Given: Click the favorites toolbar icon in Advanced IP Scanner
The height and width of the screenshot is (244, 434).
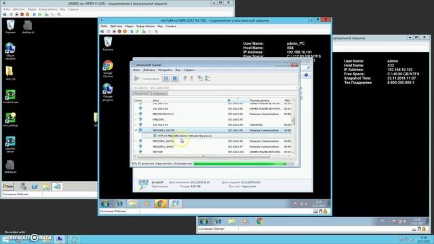Looking at the screenshot, I should [x=201, y=79].
